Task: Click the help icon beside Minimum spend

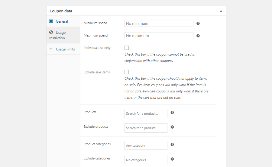Action: [198, 23]
